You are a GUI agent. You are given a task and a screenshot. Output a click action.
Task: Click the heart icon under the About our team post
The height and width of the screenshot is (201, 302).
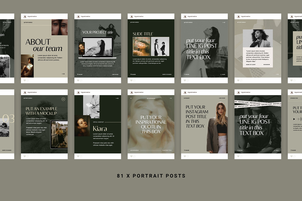pyautogui.click(x=25, y=80)
